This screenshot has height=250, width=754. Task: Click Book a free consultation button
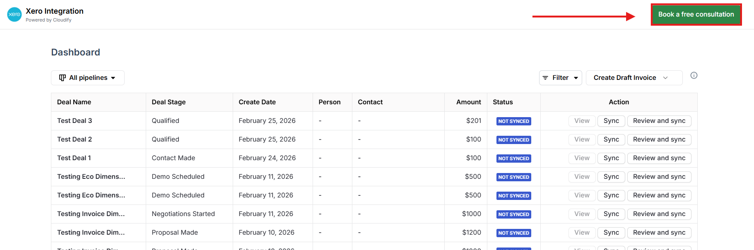pos(696,14)
